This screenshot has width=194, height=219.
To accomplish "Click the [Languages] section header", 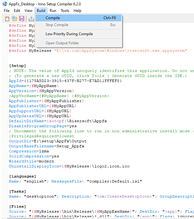I will click(23, 176).
